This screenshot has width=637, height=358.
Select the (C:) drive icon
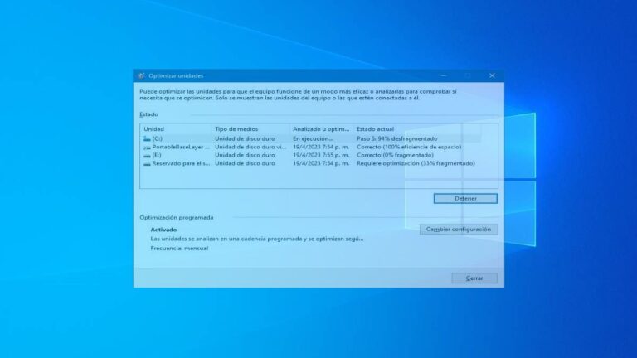147,139
